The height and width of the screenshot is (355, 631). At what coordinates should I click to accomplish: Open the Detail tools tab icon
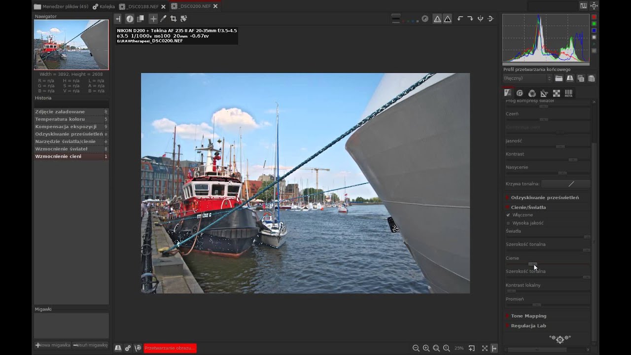(x=520, y=93)
